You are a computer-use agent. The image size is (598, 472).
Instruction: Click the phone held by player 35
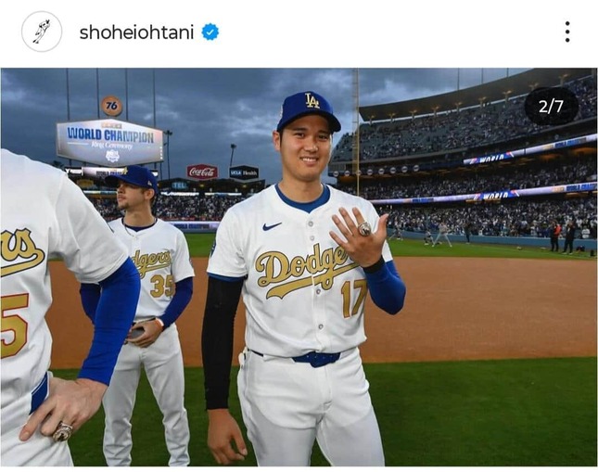[135, 333]
